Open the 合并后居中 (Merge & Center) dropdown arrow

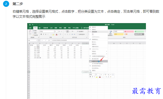[86, 34]
